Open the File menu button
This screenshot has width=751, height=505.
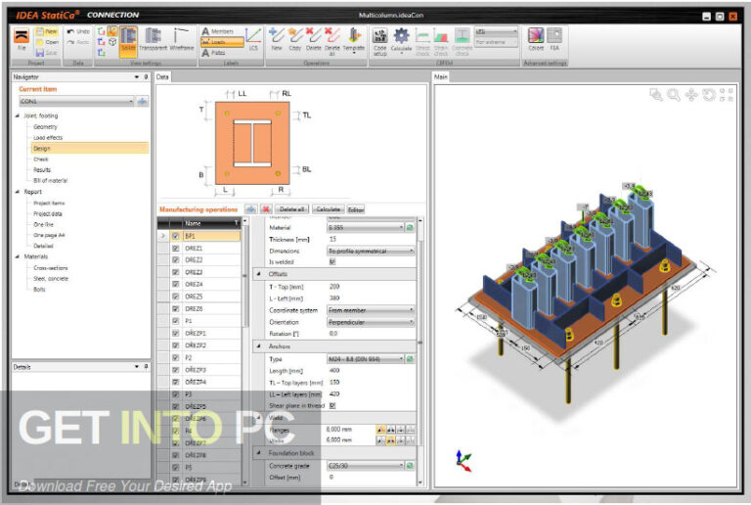(x=22, y=39)
